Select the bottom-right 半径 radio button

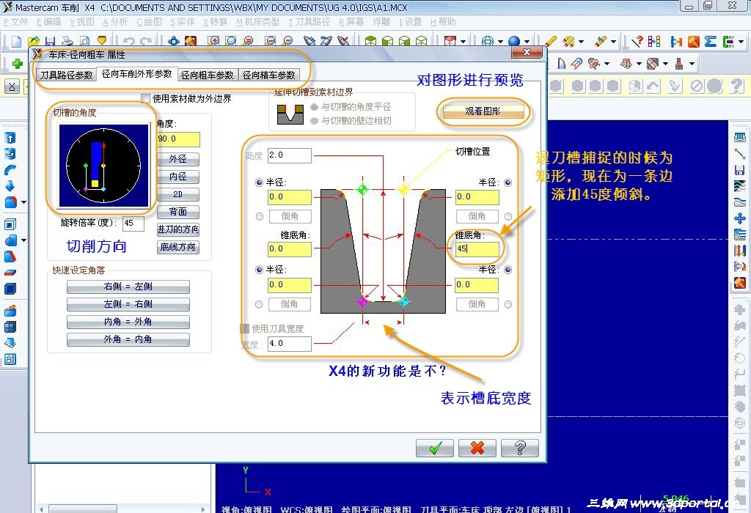click(x=508, y=270)
